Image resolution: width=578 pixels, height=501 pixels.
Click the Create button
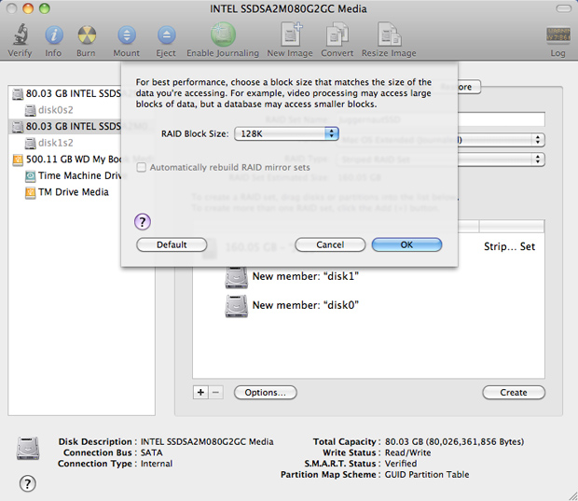coord(514,393)
